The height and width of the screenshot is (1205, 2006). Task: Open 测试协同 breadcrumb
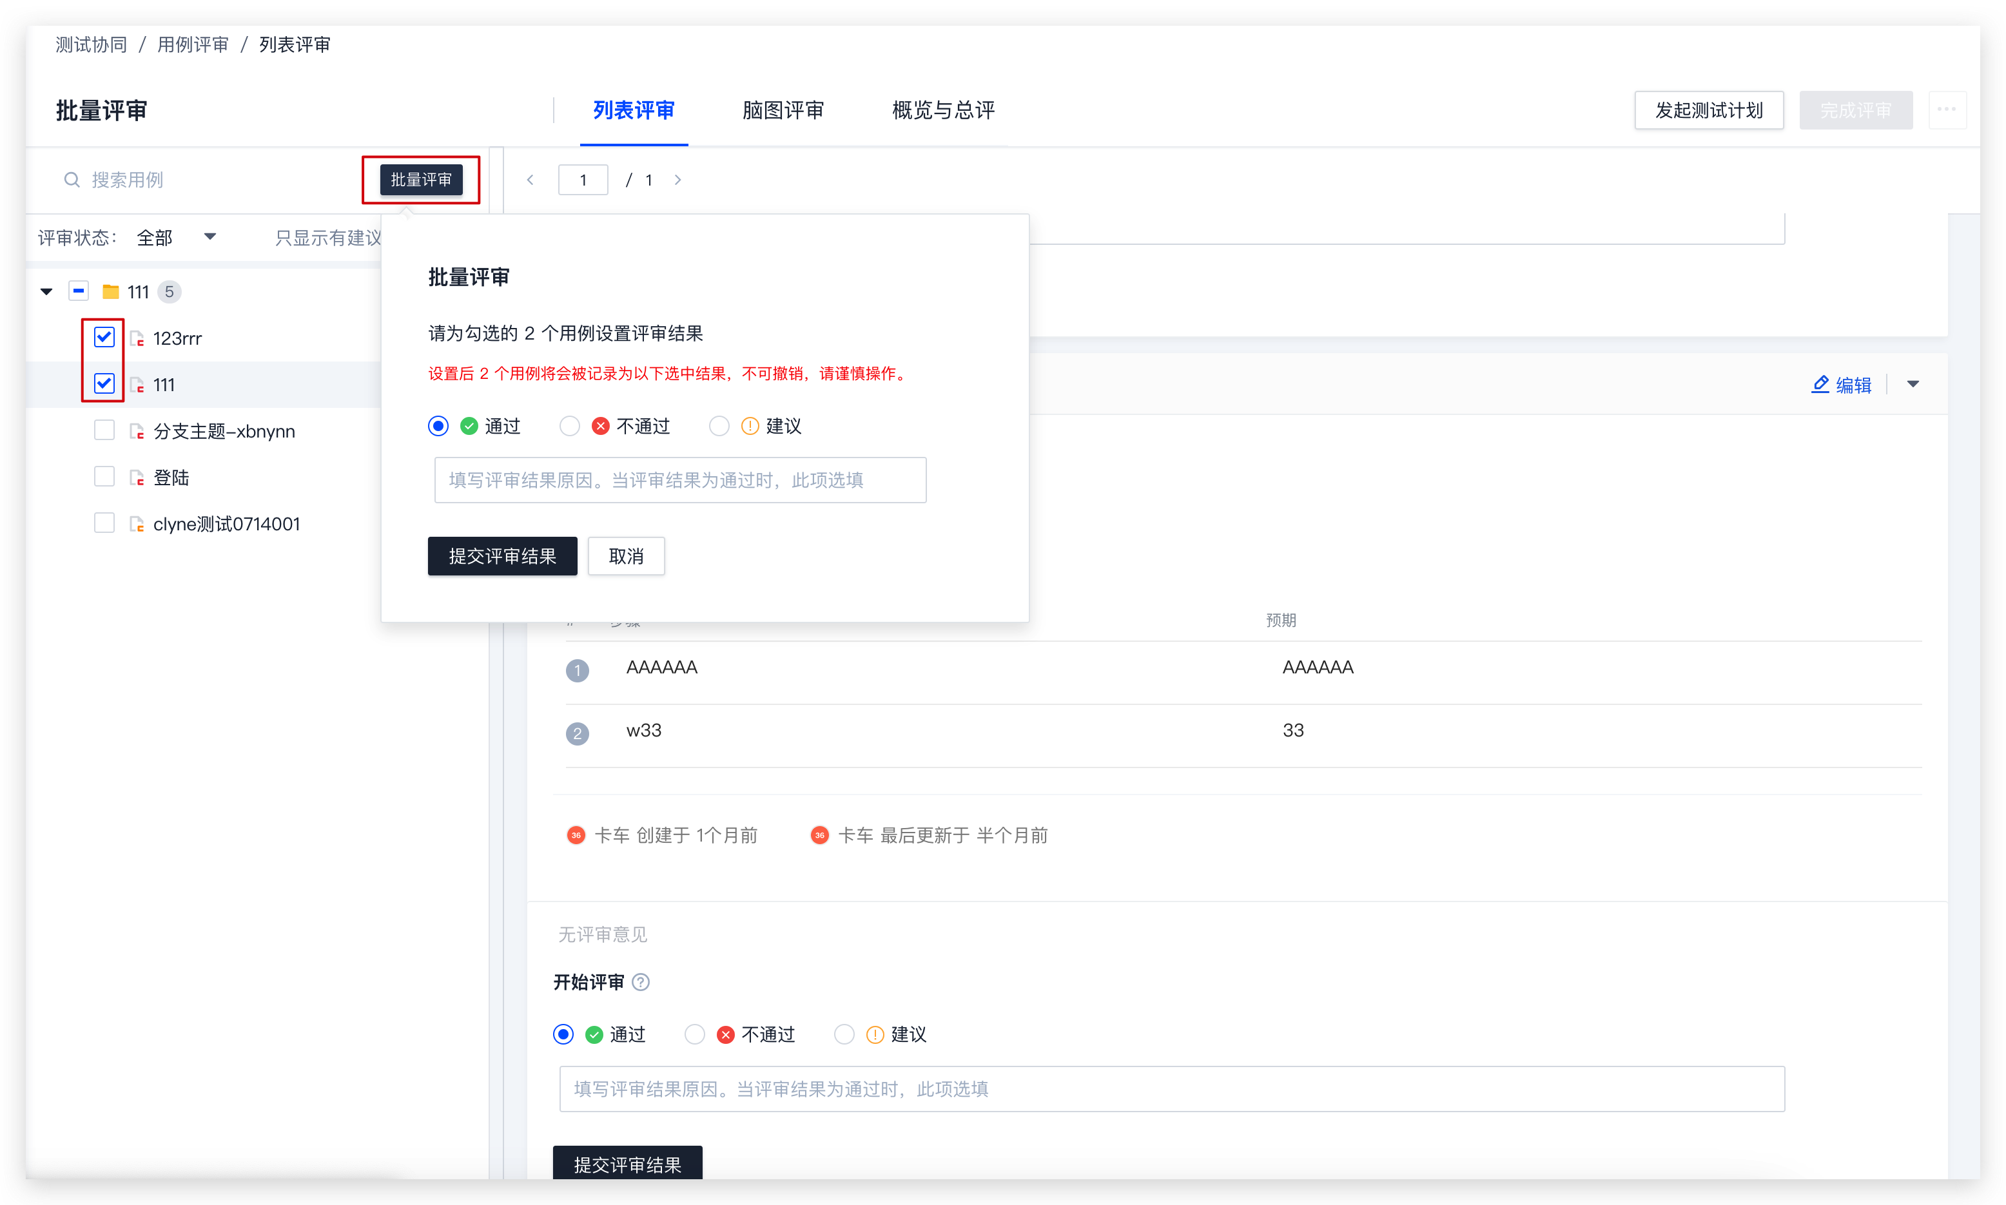point(91,44)
